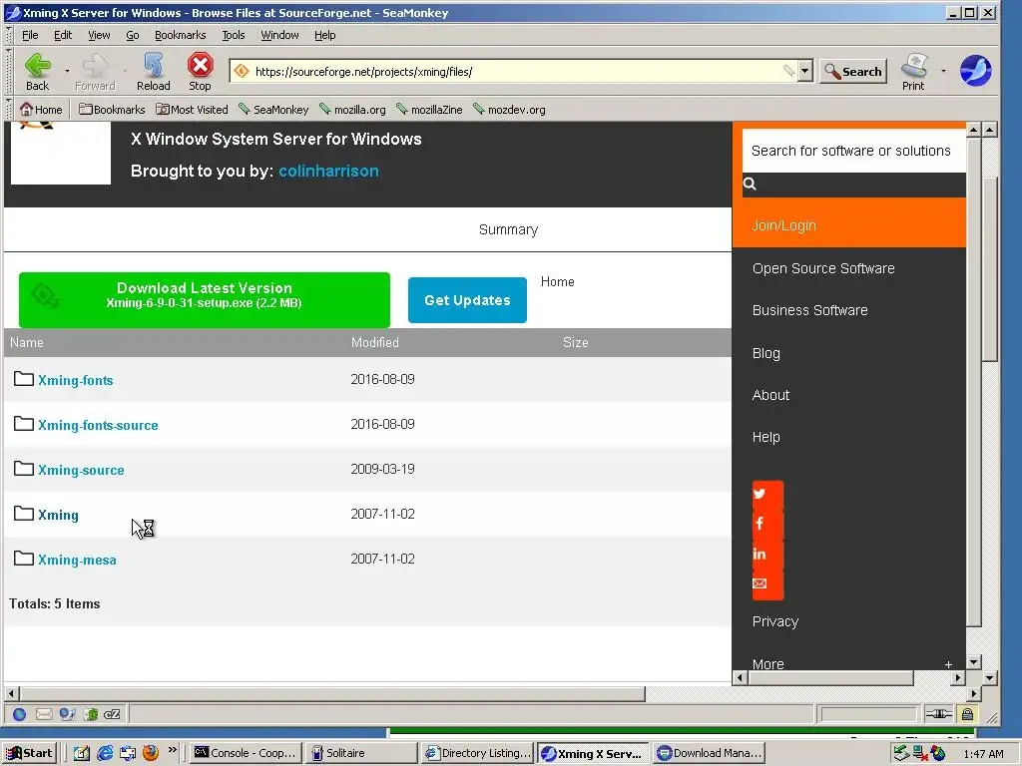This screenshot has height=766, width=1022.
Task: Click the Windows Start button
Action: click(30, 753)
